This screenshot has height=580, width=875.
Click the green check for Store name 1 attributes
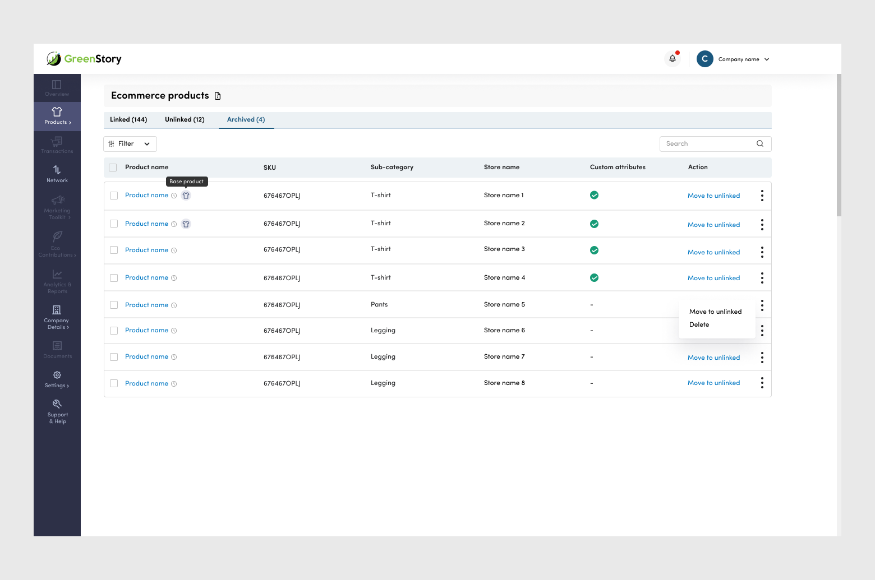click(594, 195)
